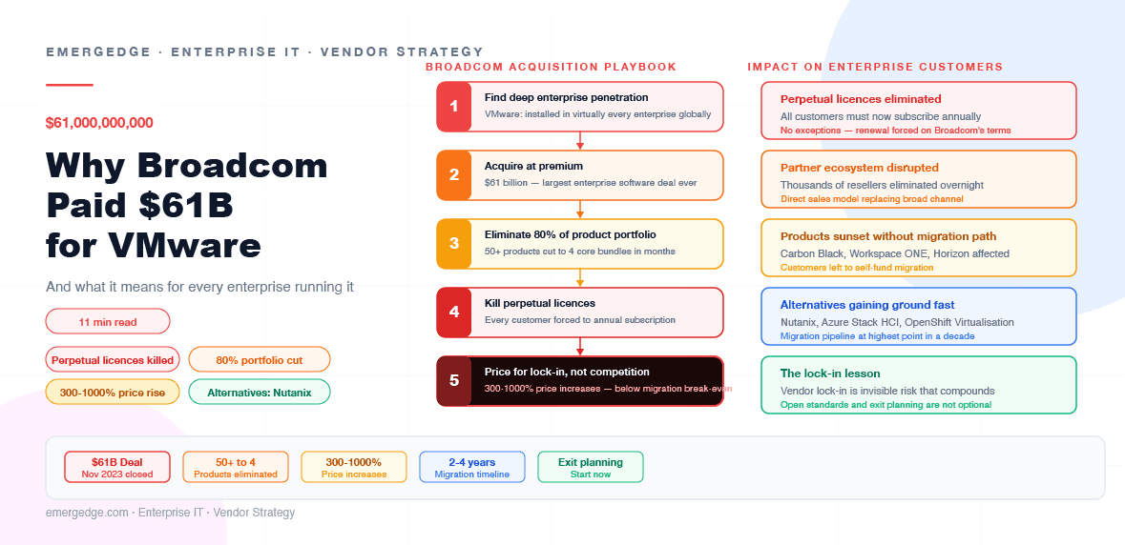Screen dimensions: 1125x545
Task: Select the 2-4 years Migration timeline box
Action: click(x=472, y=467)
